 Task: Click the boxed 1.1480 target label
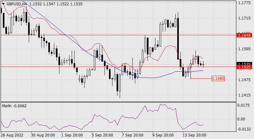[x=218, y=78]
